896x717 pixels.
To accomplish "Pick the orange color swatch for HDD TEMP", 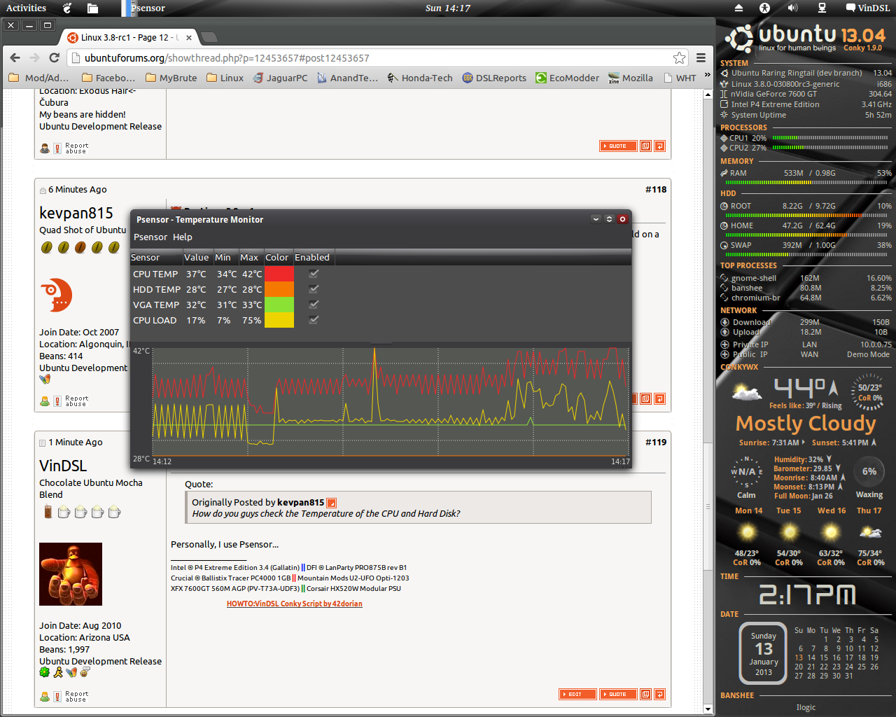I will (279, 289).
